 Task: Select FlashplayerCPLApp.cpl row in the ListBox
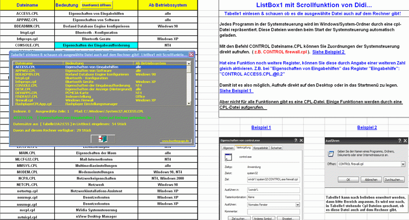[100, 104]
